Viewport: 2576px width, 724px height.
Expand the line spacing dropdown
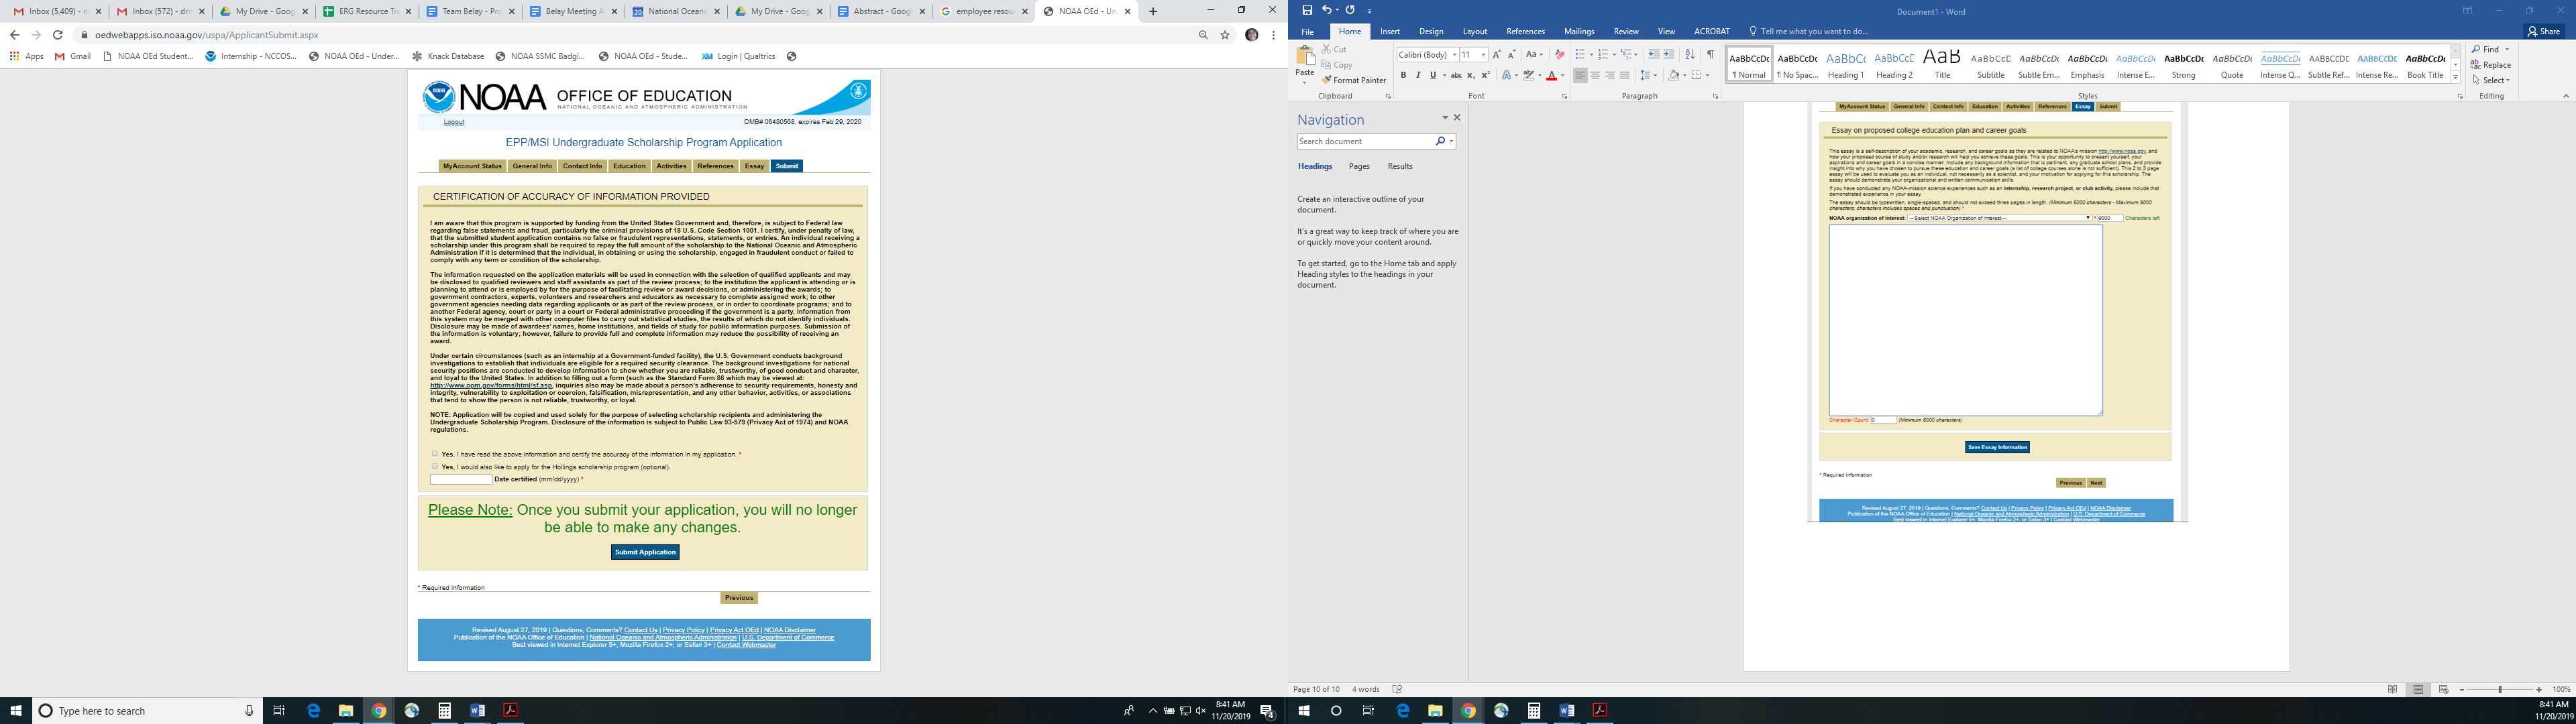click(x=1655, y=75)
